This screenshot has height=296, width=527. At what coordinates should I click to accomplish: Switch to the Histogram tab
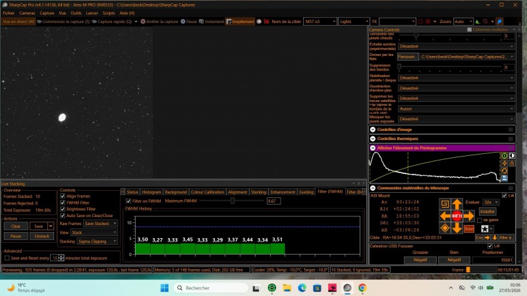pos(152,192)
